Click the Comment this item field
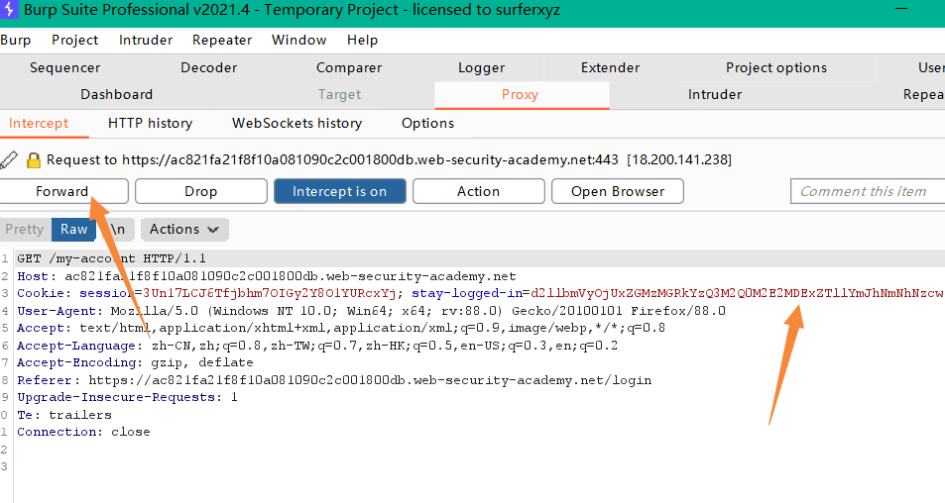Viewport: 945px width, 503px height. pyautogui.click(x=868, y=191)
